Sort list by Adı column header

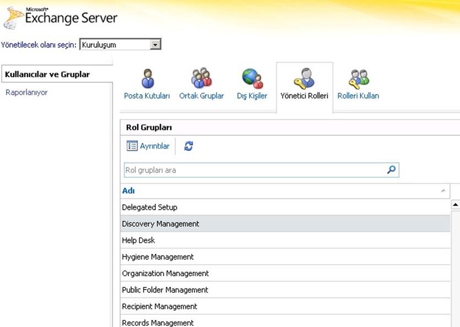pyautogui.click(x=128, y=191)
